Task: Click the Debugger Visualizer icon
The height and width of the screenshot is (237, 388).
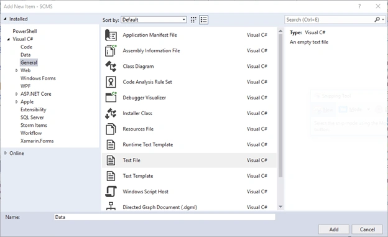Action: [111, 98]
